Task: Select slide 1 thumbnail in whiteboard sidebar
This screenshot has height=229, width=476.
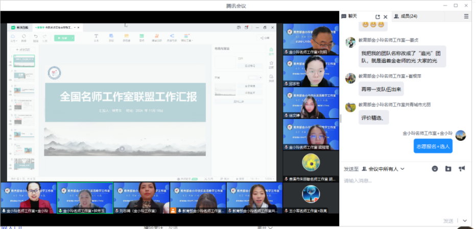Action: point(24,61)
